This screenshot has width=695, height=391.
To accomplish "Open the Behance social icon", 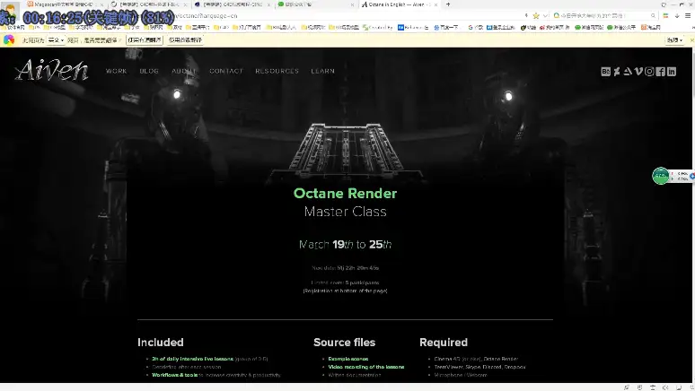I will pyautogui.click(x=605, y=71).
